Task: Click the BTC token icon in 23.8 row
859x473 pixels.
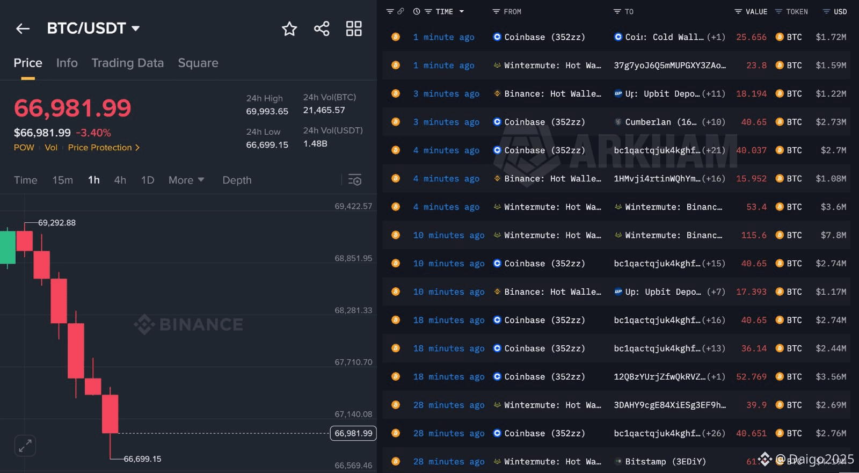Action: click(779, 66)
